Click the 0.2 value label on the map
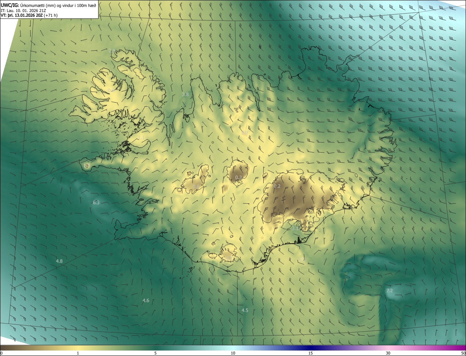The image size is (466, 356). click(x=277, y=186)
